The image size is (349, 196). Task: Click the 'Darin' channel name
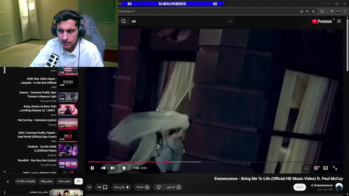[x=53, y=115]
